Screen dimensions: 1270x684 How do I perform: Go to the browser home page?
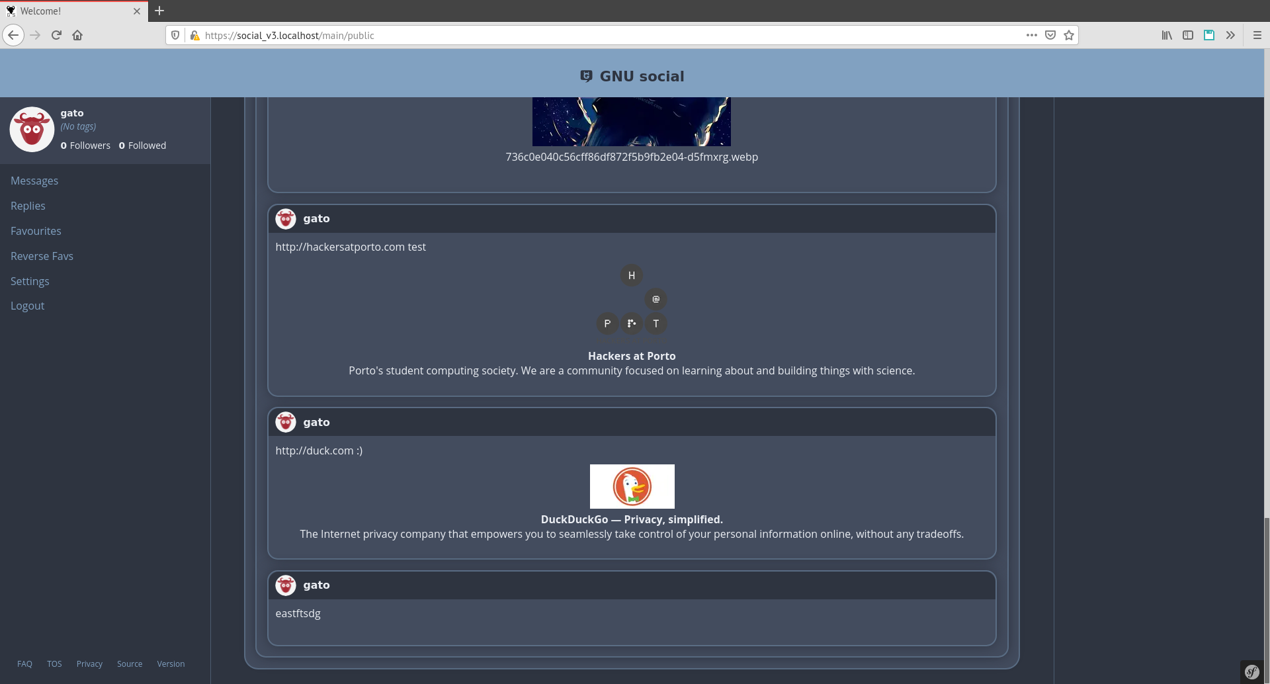click(77, 35)
